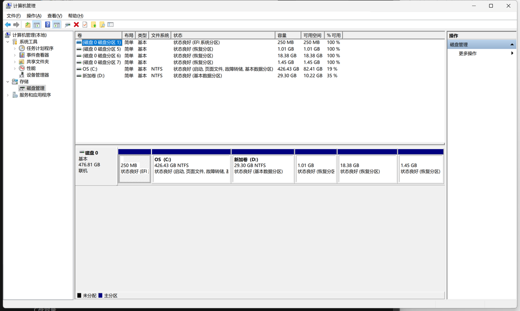
Task: Select 设备管理器 in the tree
Action: (x=38, y=75)
